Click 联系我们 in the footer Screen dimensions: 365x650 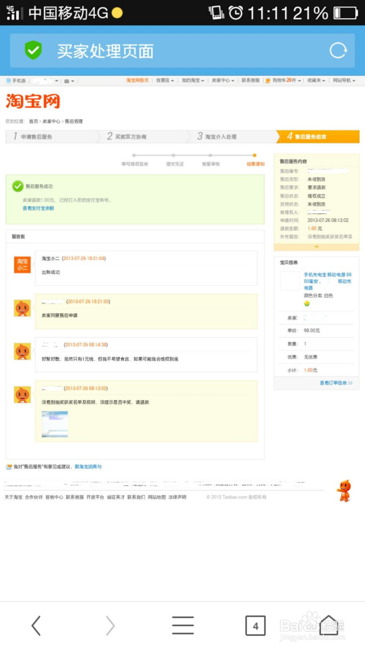136,497
